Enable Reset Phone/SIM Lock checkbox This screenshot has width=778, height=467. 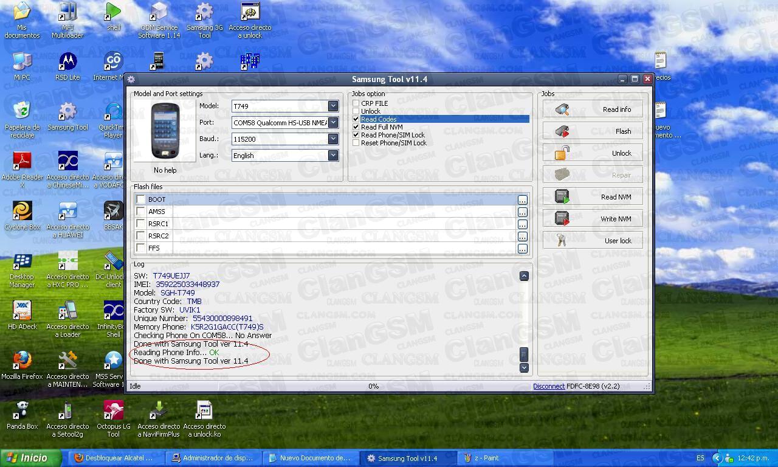click(x=356, y=143)
